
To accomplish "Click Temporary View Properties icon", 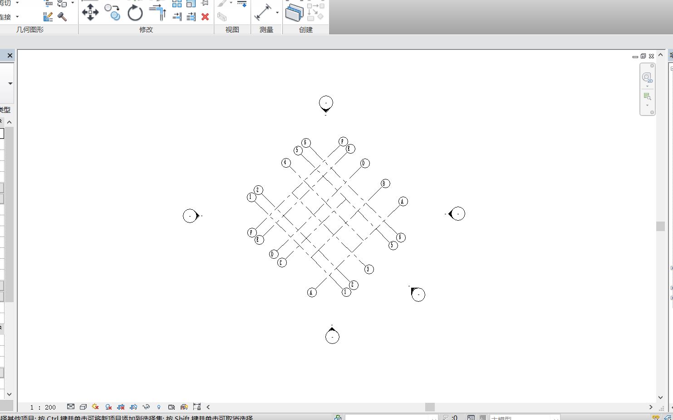I will 171,407.
